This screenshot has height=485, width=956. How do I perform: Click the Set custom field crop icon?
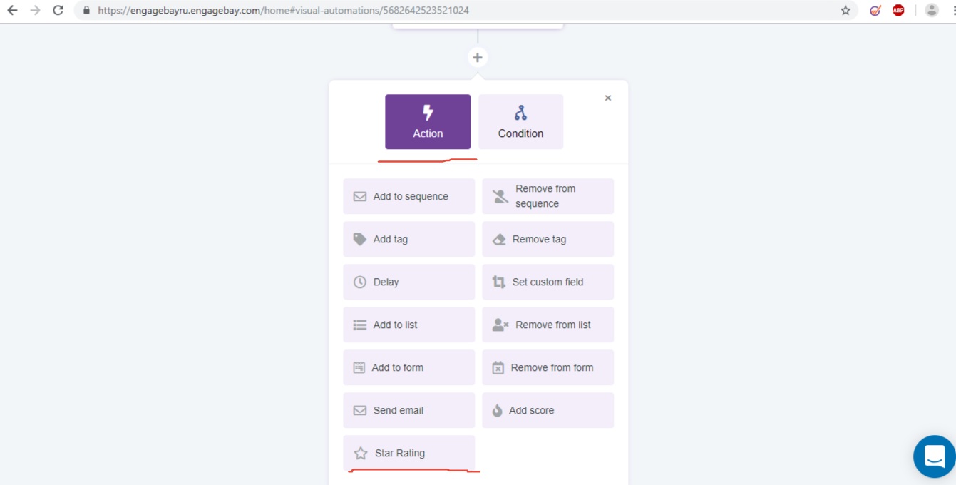[499, 282]
